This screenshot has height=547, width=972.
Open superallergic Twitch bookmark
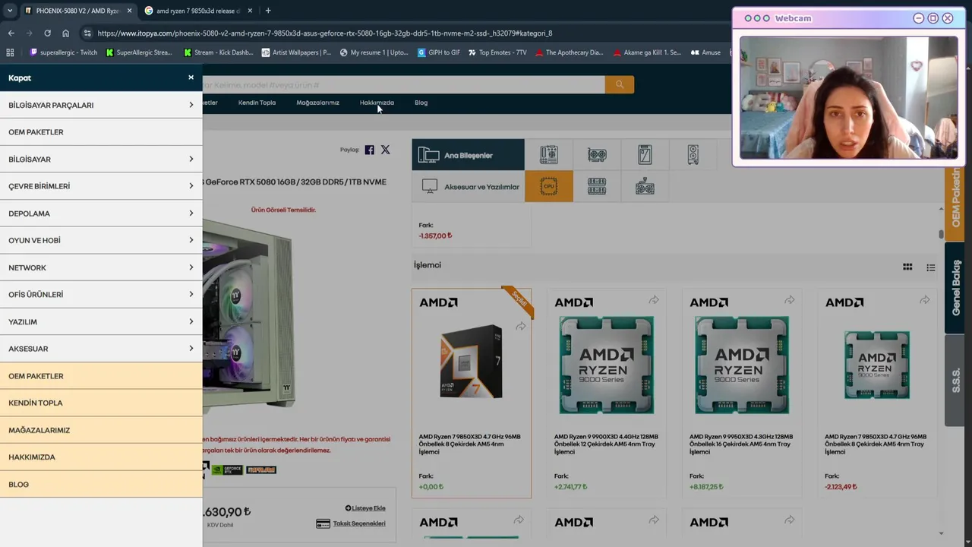pos(64,52)
